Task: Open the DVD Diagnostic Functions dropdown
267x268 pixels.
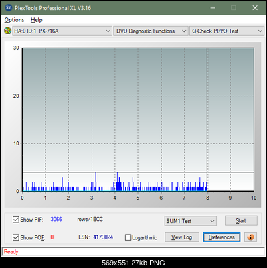Action: [151, 31]
